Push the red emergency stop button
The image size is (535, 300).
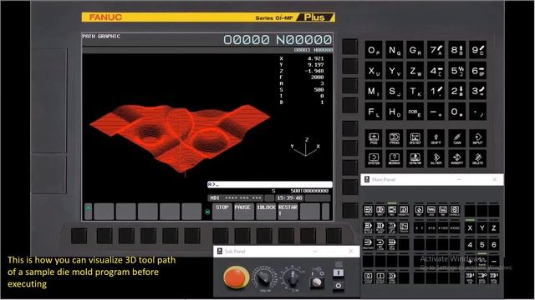[236, 277]
